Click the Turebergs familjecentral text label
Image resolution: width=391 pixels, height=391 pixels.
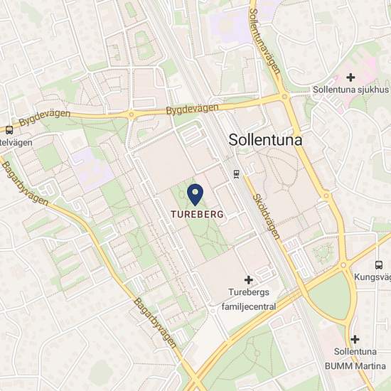click(249, 299)
